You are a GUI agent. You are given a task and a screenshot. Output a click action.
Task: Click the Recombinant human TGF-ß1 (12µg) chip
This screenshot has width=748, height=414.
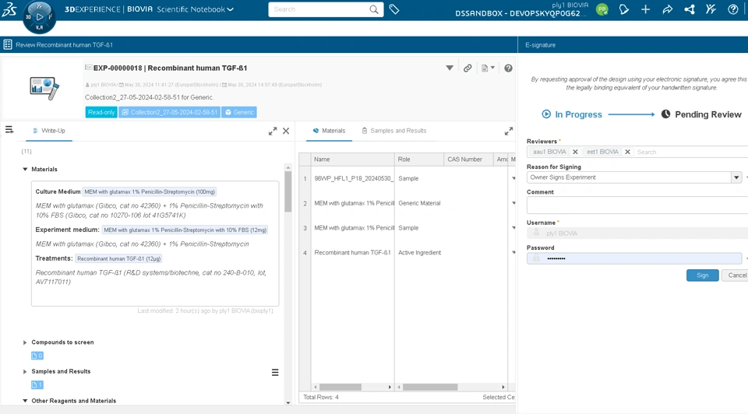[x=118, y=258]
